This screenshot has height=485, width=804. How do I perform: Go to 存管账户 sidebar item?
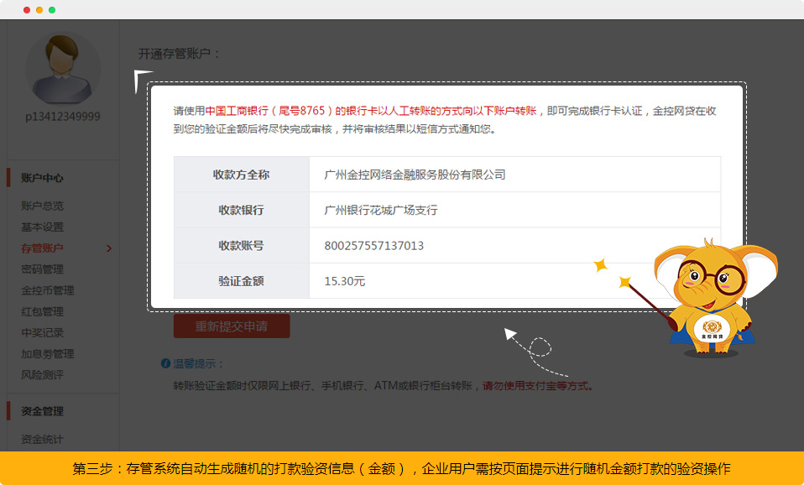click(42, 248)
